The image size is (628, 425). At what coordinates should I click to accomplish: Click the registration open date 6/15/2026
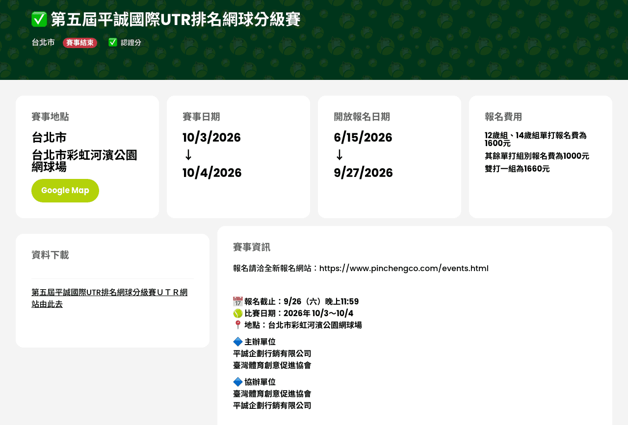tap(363, 137)
